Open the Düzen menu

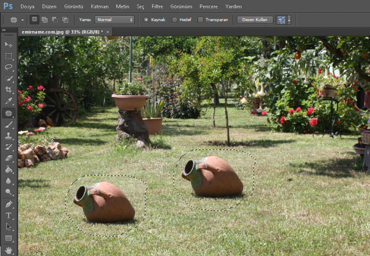[x=49, y=6]
